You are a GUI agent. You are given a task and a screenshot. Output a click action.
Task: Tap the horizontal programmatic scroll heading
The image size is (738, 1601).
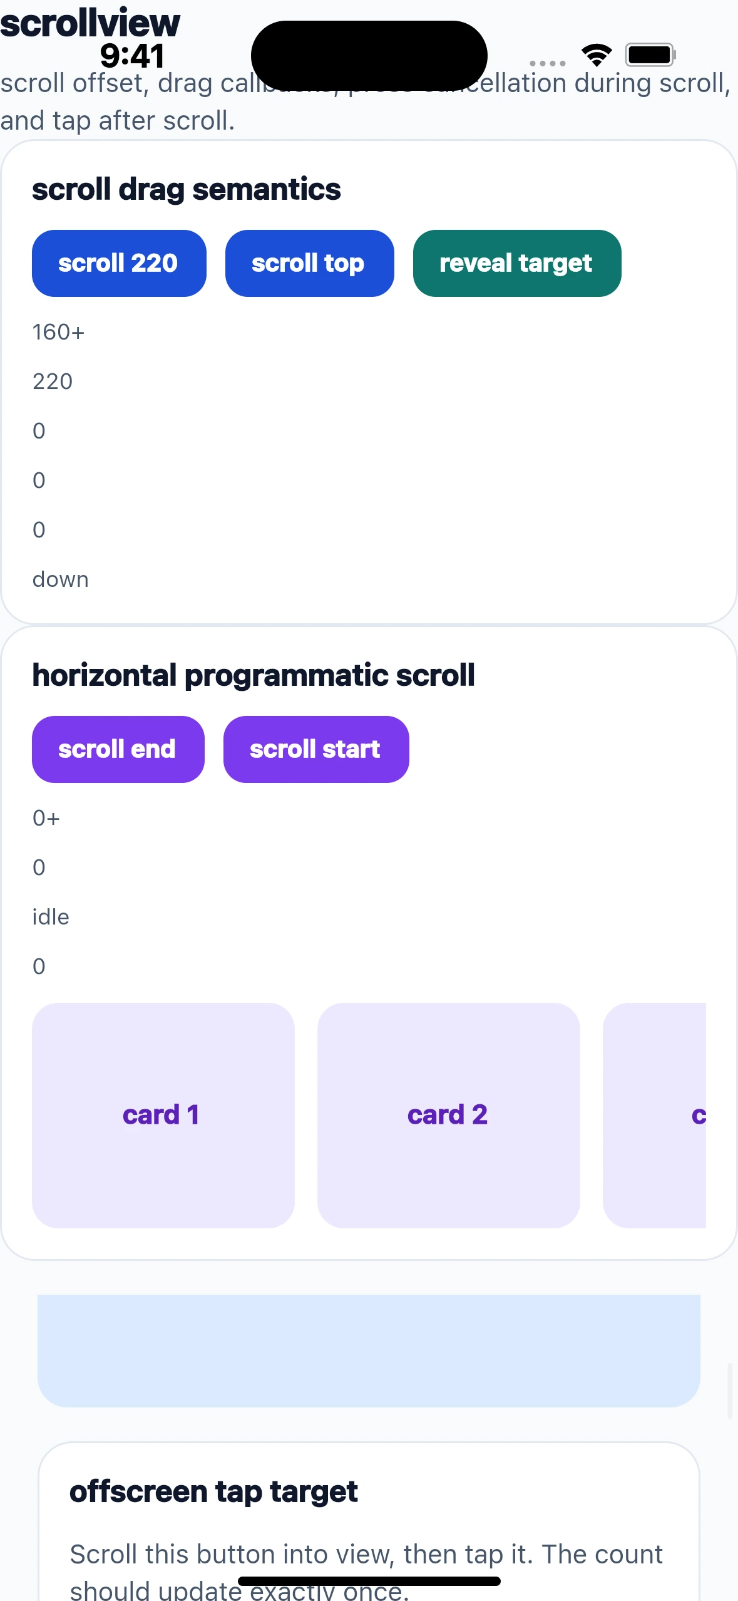254,675
